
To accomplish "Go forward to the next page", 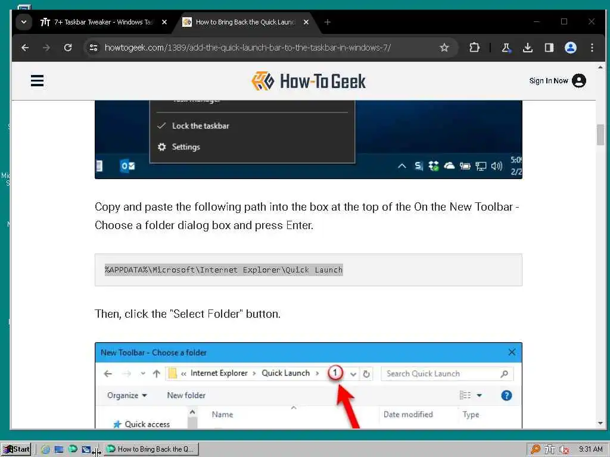I will point(46,48).
